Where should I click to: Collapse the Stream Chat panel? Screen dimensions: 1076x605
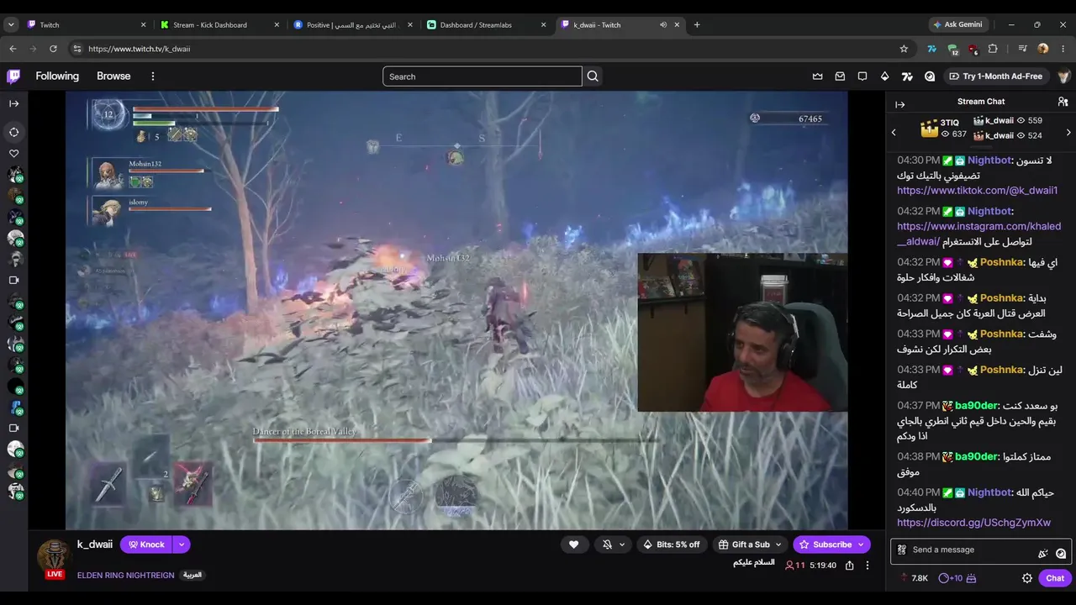tap(899, 104)
